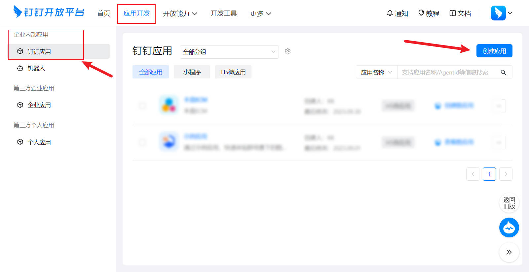Viewport: 529px width, 272px height.
Task: Open the second row's more-actions button
Action: coord(499,142)
